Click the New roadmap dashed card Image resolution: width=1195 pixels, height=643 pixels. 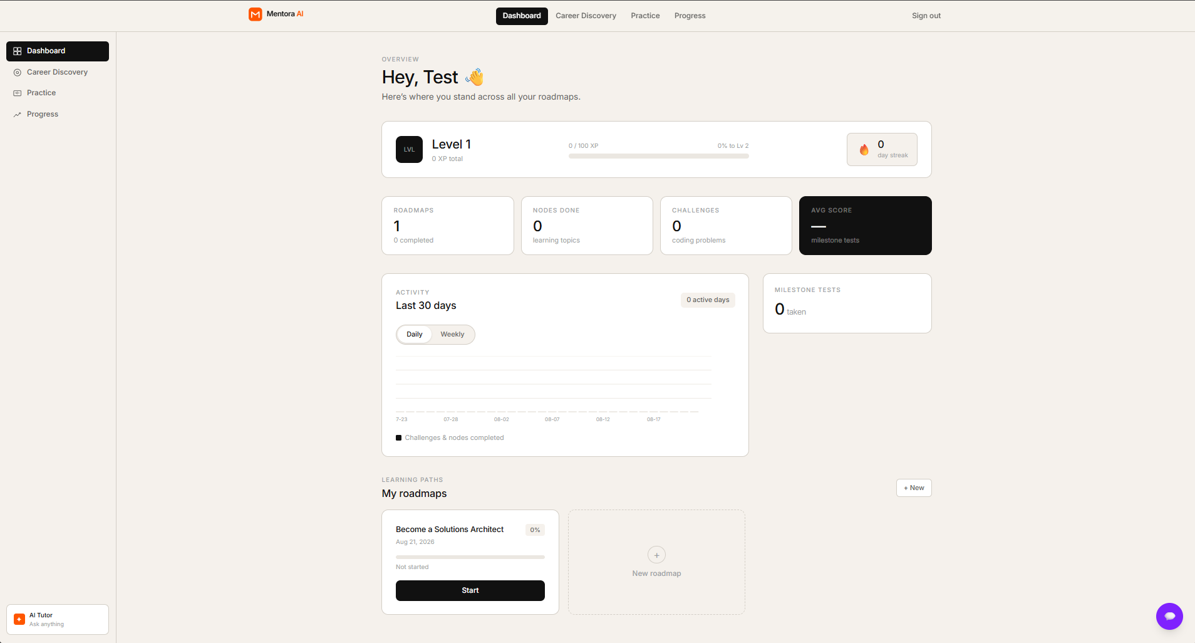656,562
